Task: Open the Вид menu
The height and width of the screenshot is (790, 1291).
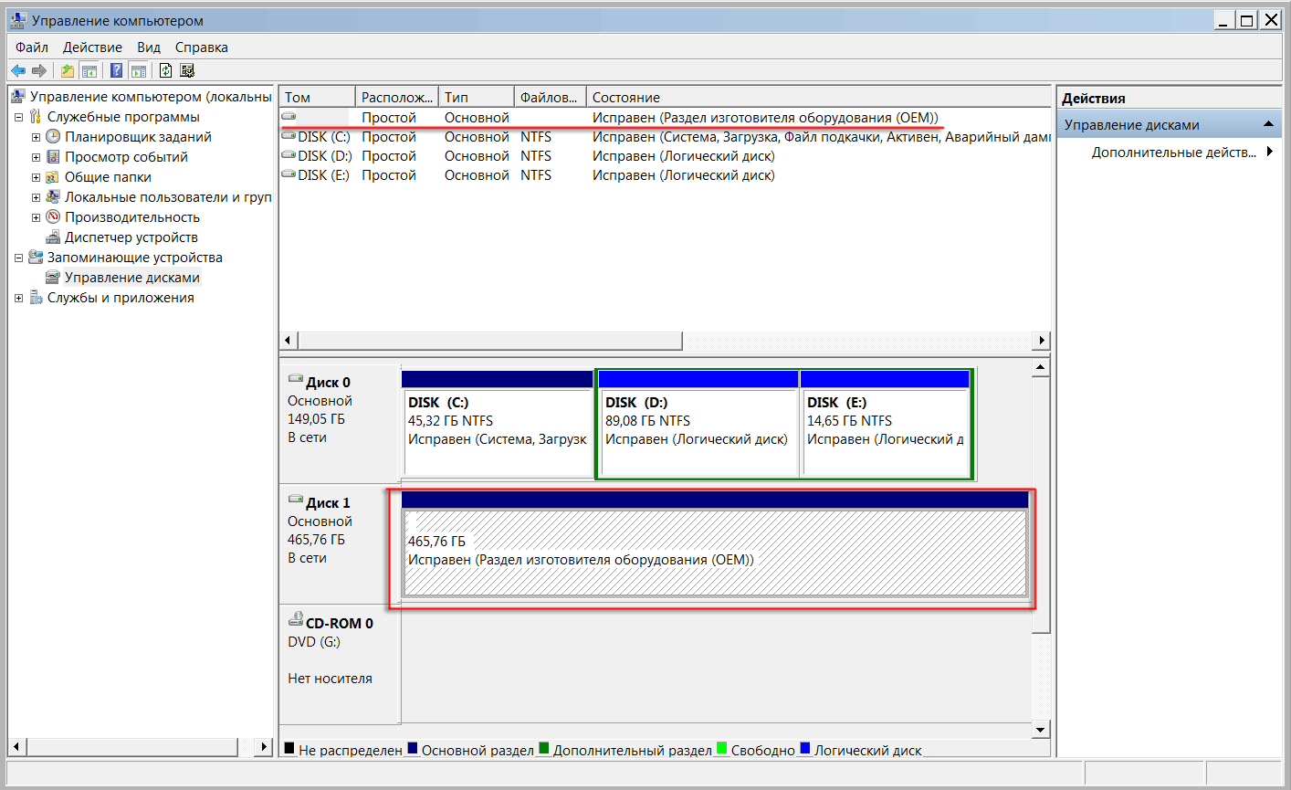Action: pyautogui.click(x=149, y=47)
